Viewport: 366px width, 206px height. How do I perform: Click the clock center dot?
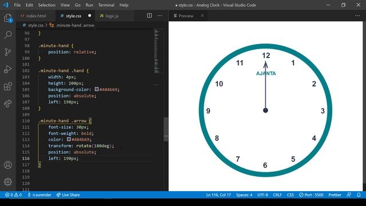coord(265,110)
